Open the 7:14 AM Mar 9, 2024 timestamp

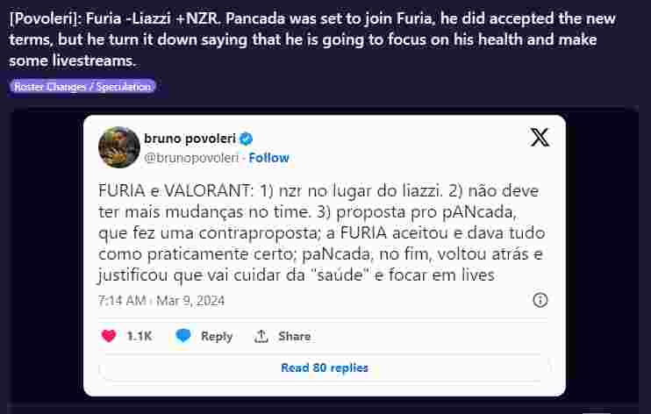[x=161, y=300]
